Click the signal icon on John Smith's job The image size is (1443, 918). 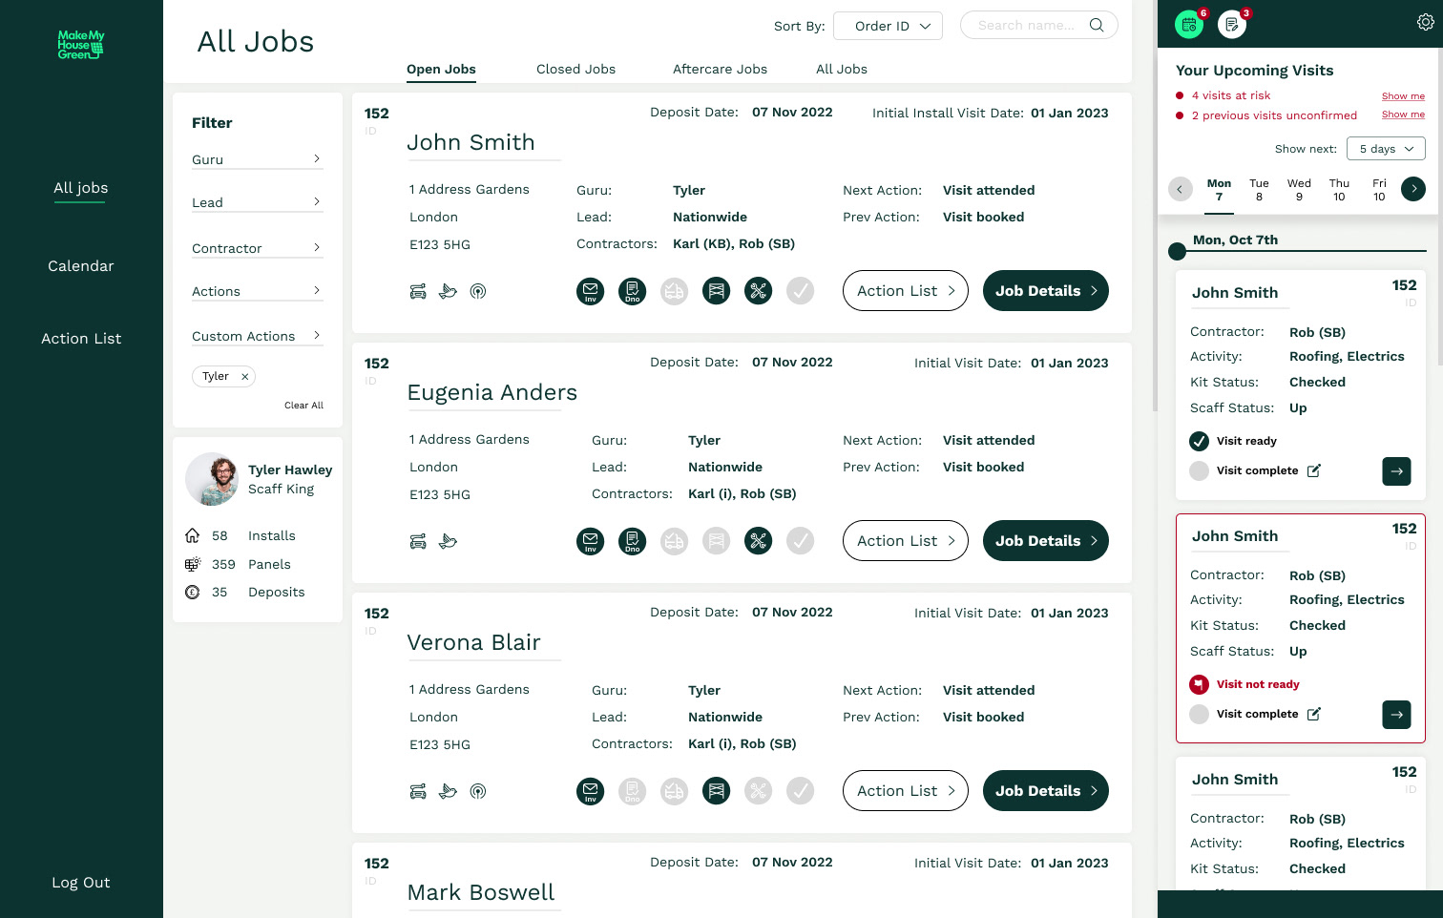(478, 292)
